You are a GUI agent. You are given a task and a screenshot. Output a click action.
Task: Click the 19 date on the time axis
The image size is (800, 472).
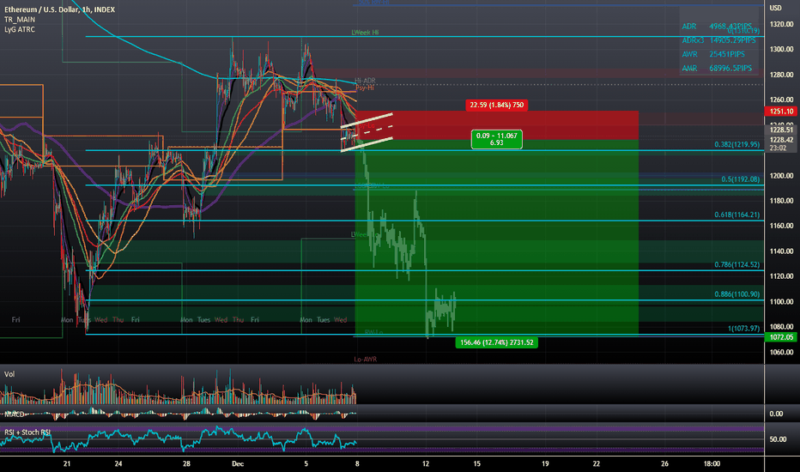point(545,463)
